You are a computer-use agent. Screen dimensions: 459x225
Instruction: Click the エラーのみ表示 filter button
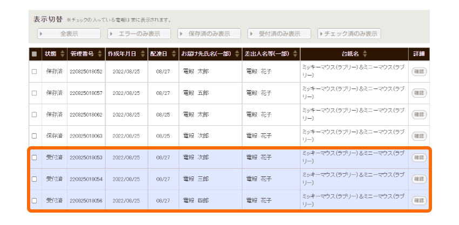click(139, 33)
